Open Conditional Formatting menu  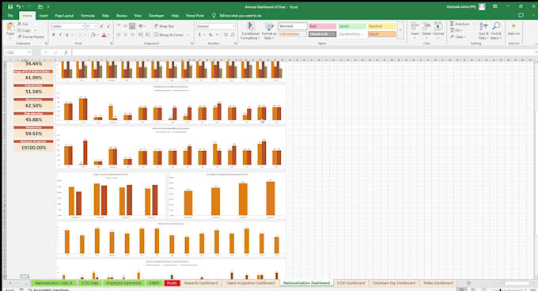click(251, 31)
